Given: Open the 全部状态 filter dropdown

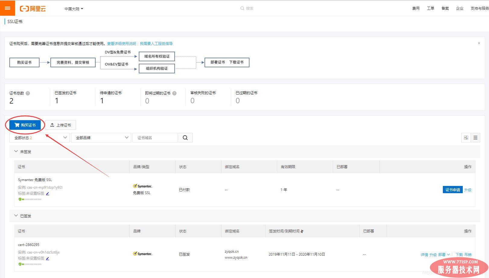Looking at the screenshot, I should (40, 138).
